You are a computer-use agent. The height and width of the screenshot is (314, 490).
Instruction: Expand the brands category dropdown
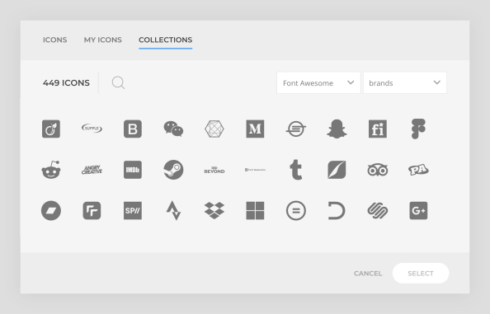click(x=405, y=82)
